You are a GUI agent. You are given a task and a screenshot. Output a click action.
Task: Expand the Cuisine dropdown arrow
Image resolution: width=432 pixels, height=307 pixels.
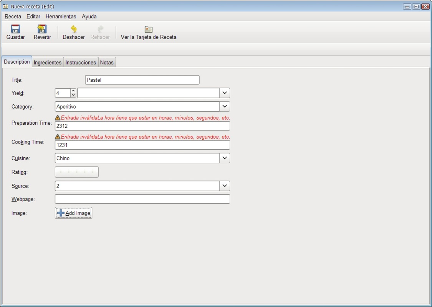pyautogui.click(x=225, y=158)
